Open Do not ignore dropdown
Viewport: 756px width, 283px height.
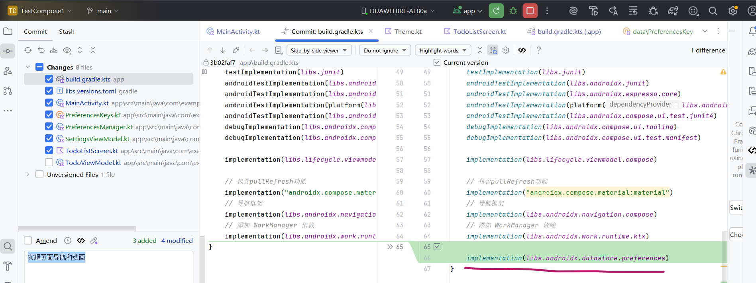pos(385,50)
